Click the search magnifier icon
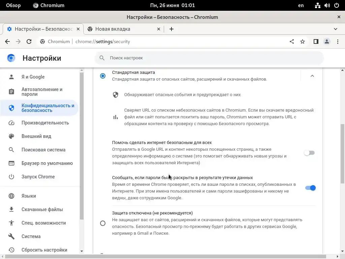The width and height of the screenshot is (345, 259). 102,58
